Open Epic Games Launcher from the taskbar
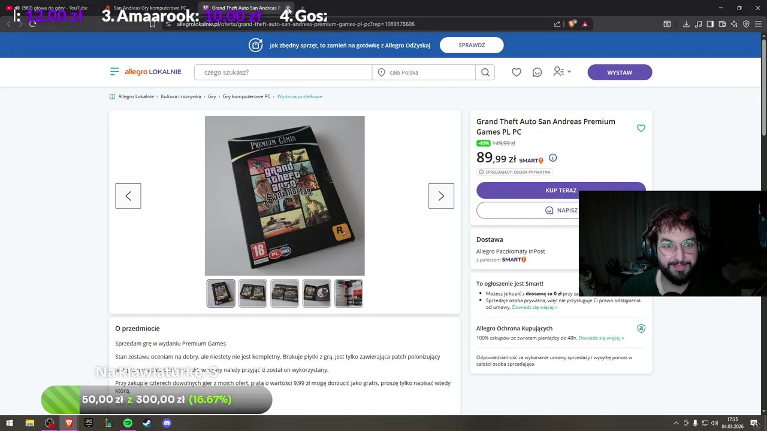 tap(88, 423)
